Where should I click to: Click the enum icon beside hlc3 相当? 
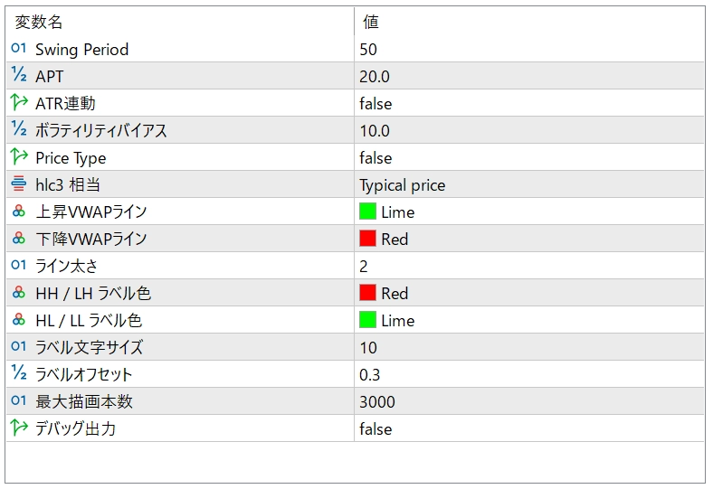19,184
